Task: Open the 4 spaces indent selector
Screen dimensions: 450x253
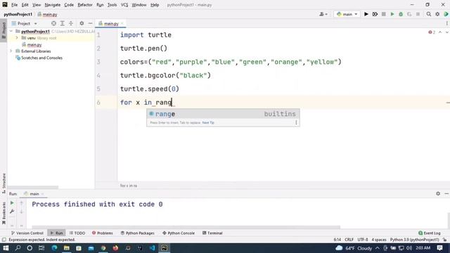Action: click(379, 240)
